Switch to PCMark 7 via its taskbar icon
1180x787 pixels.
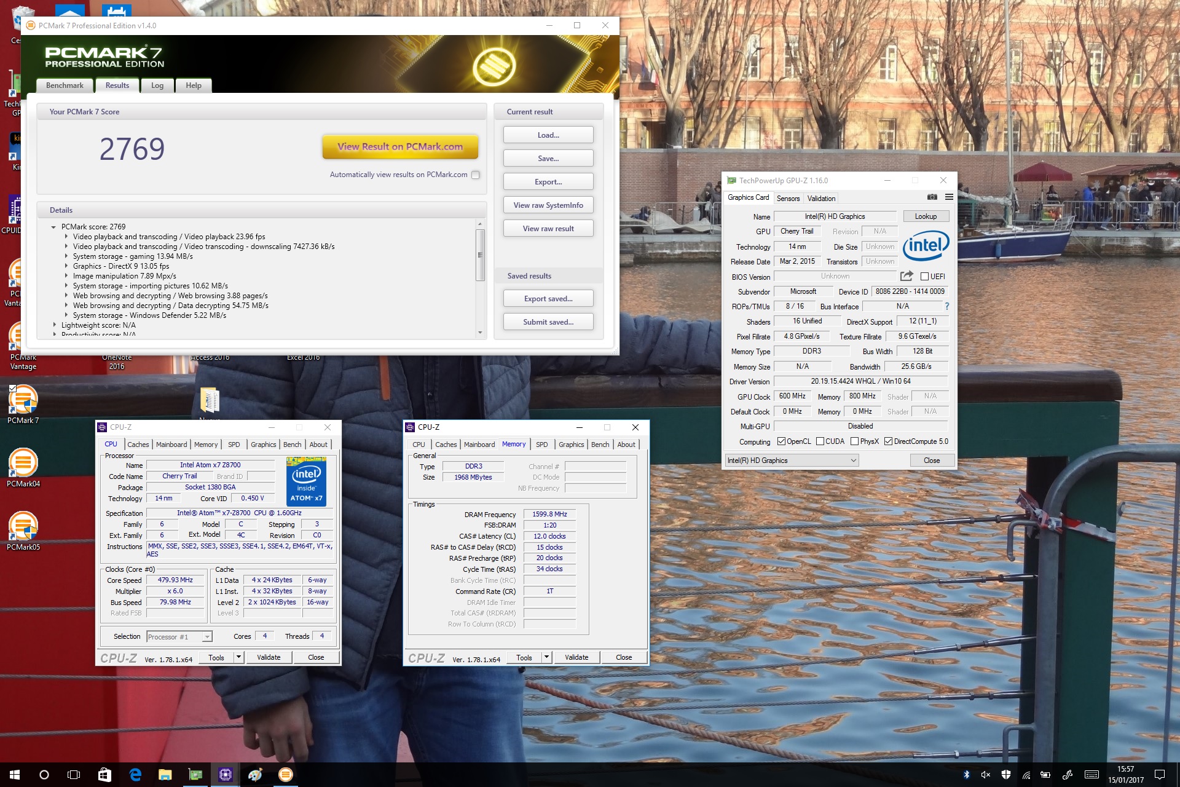pyautogui.click(x=285, y=775)
